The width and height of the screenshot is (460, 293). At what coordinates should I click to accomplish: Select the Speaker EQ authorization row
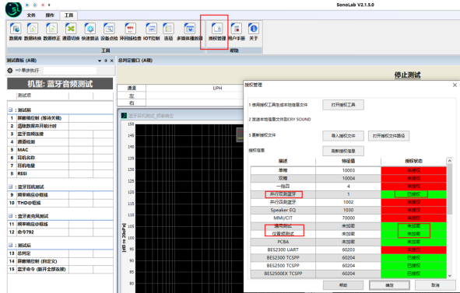(348, 210)
